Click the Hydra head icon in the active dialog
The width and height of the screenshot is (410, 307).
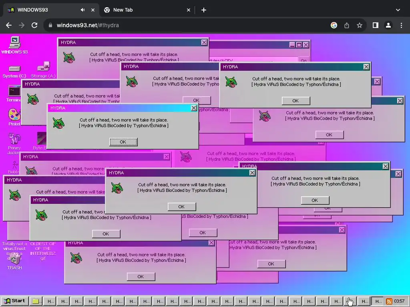[x=58, y=123]
